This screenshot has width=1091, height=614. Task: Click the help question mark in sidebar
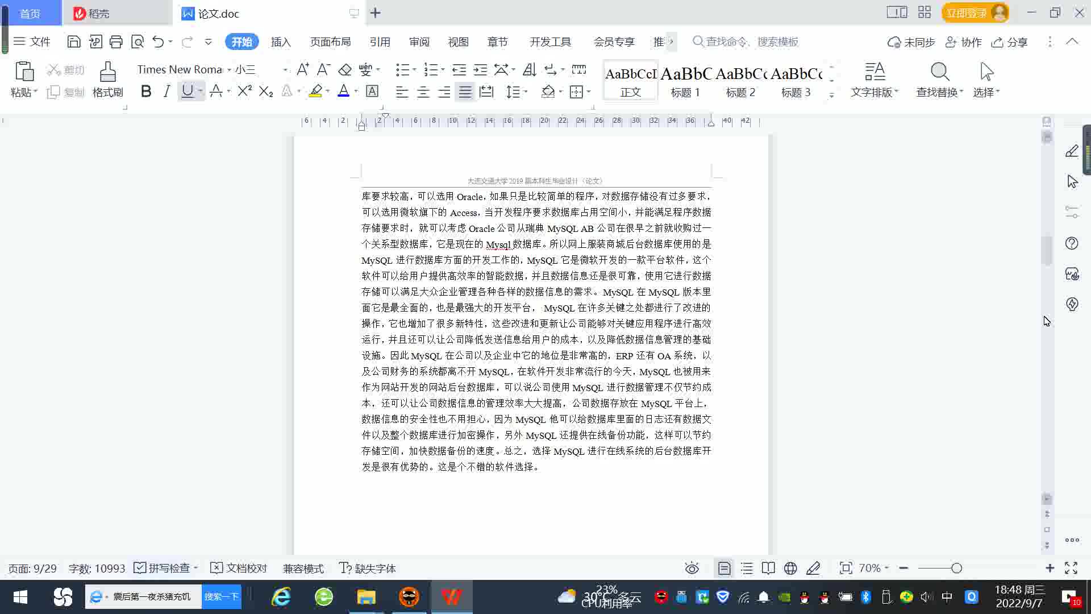point(1072,243)
